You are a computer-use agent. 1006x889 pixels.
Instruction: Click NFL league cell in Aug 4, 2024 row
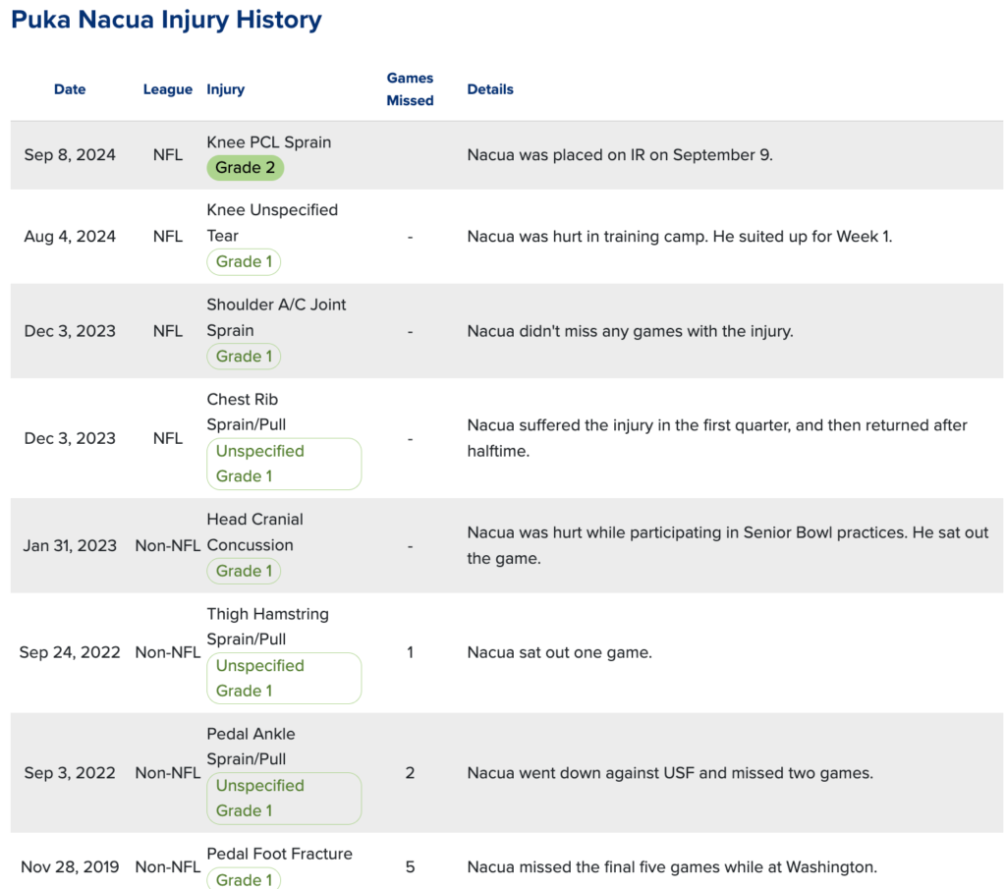167,237
